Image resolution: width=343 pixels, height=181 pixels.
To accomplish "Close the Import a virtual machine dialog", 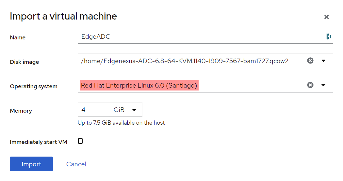I will (326, 17).
